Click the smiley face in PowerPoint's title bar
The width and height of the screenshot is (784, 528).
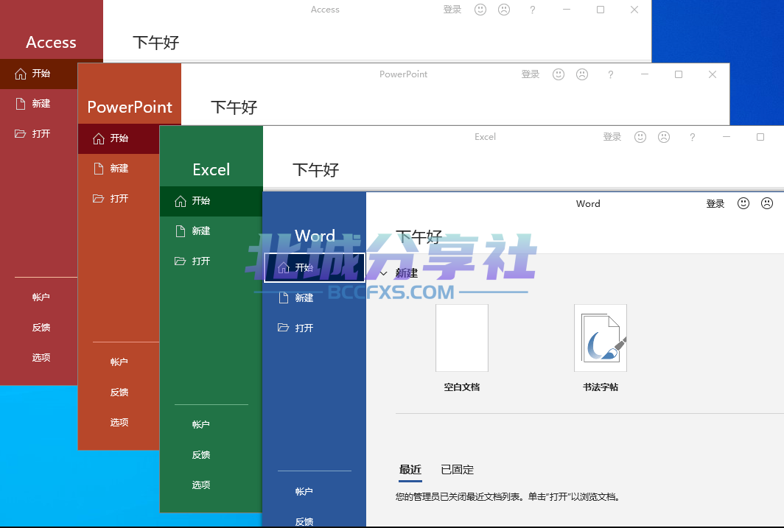tap(559, 74)
